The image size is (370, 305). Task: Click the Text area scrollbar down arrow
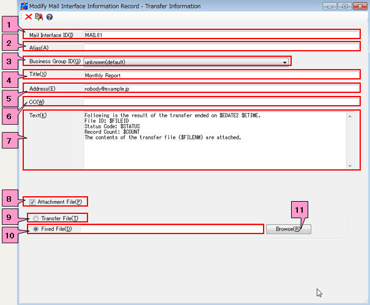pos(349,166)
